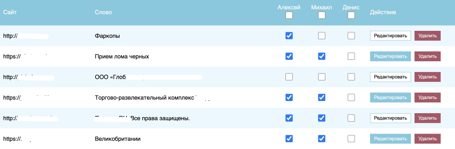Click the Слово column header
The width and height of the screenshot is (455, 149).
(x=103, y=13)
